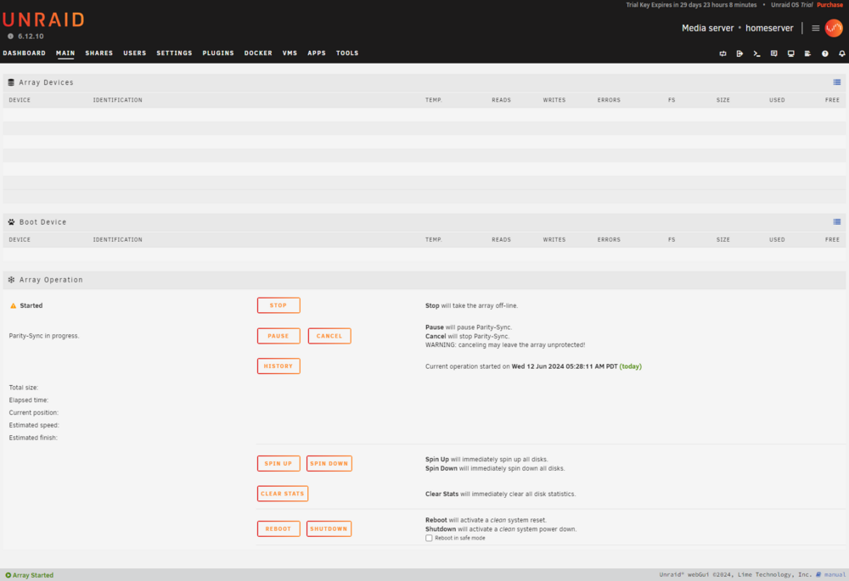Open the Terminal icon
Viewport: 849px width, 581px height.
pos(757,53)
